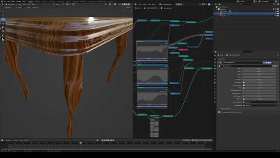Open the Physics properties tab
The width and height of the screenshot is (280, 158).
[x=215, y=89]
